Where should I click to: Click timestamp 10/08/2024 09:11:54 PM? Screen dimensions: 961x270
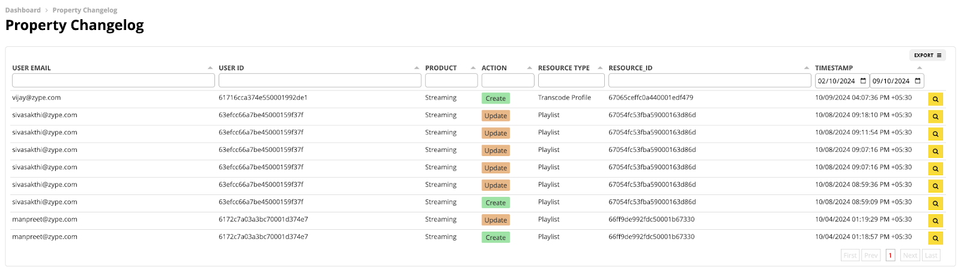pyautogui.click(x=863, y=133)
